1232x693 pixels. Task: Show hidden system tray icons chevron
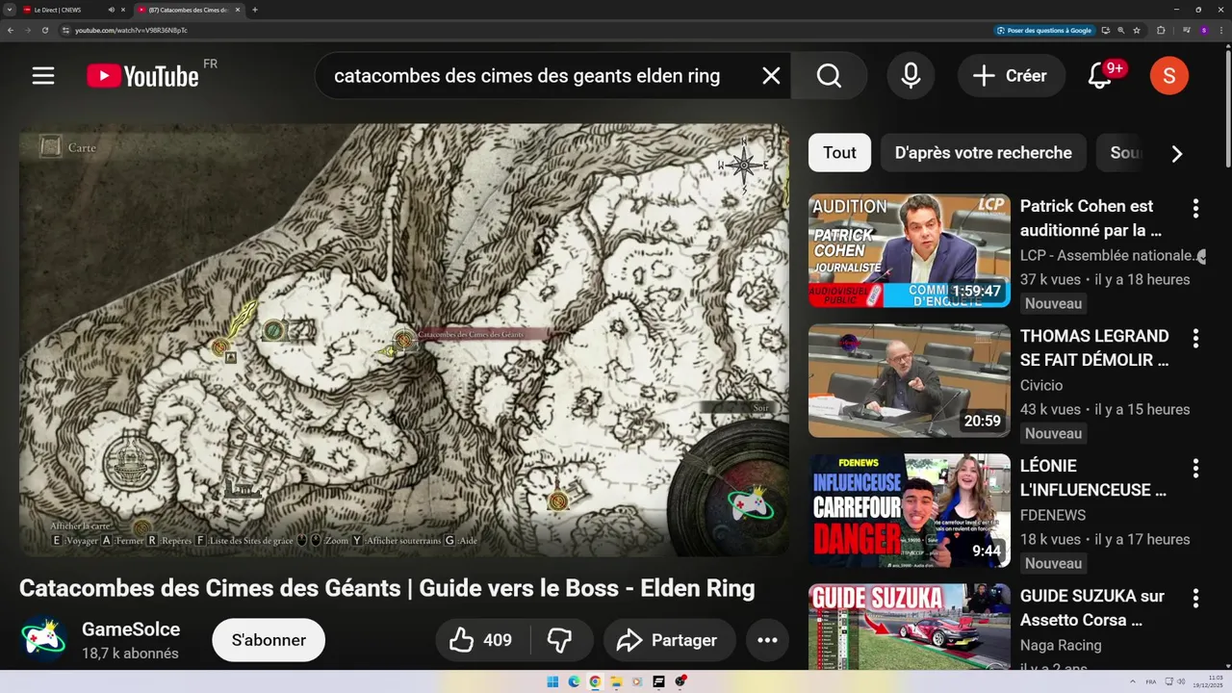tap(1132, 681)
